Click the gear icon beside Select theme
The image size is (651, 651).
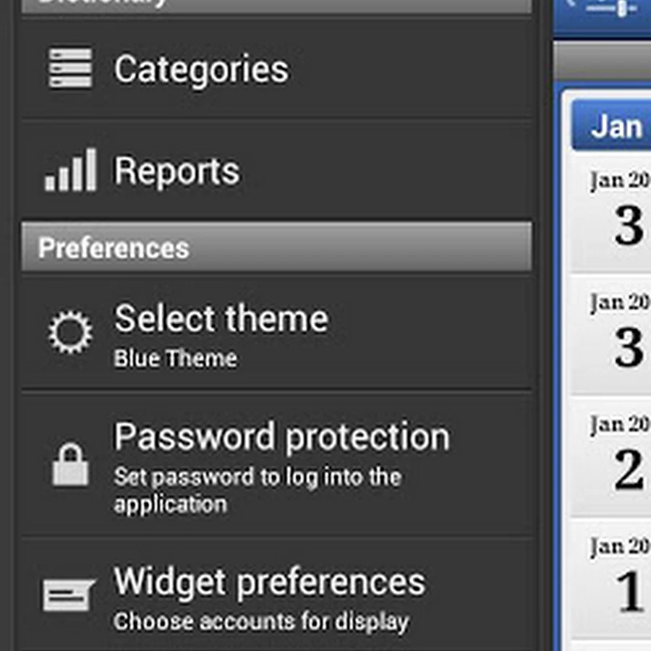(x=70, y=333)
